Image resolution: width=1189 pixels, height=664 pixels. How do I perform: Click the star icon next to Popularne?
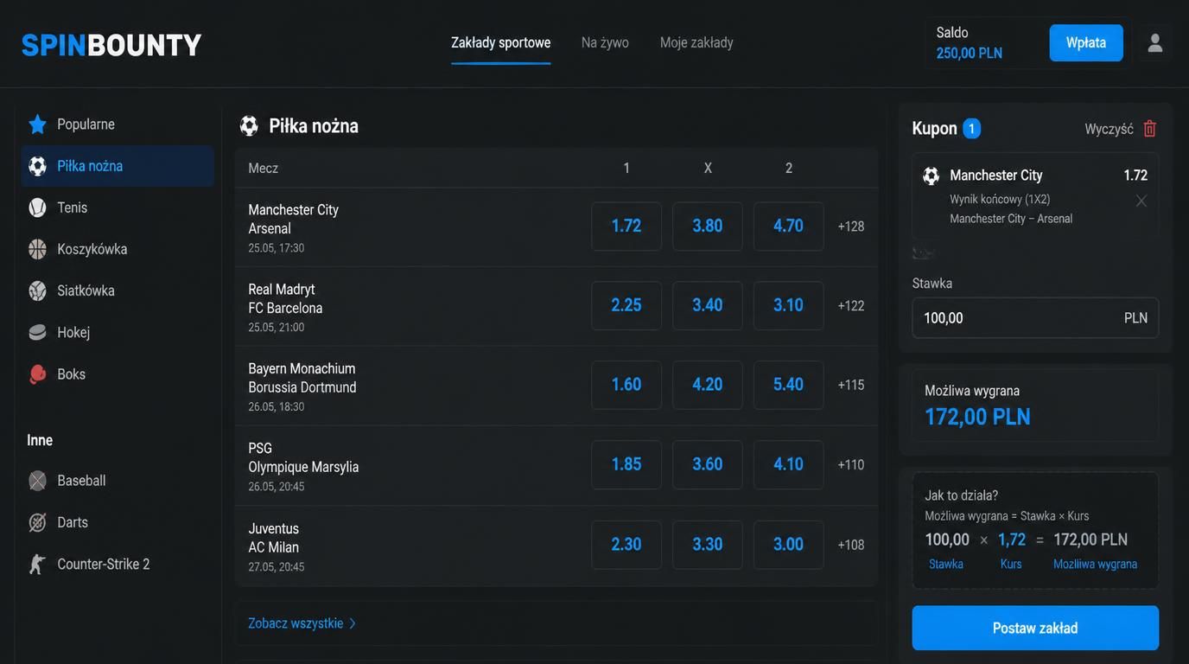click(x=37, y=124)
